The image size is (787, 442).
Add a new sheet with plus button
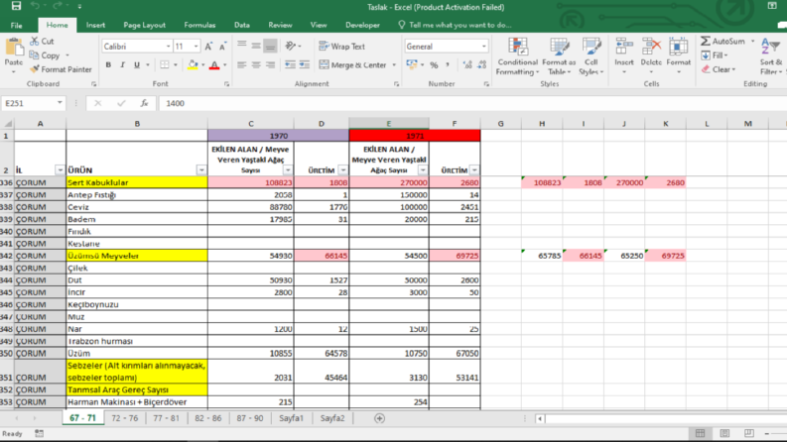point(379,418)
